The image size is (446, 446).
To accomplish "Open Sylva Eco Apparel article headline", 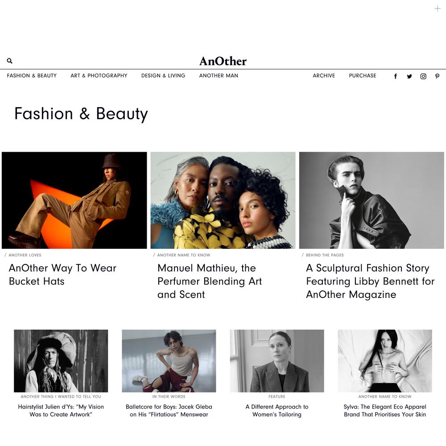I will pyautogui.click(x=385, y=410).
